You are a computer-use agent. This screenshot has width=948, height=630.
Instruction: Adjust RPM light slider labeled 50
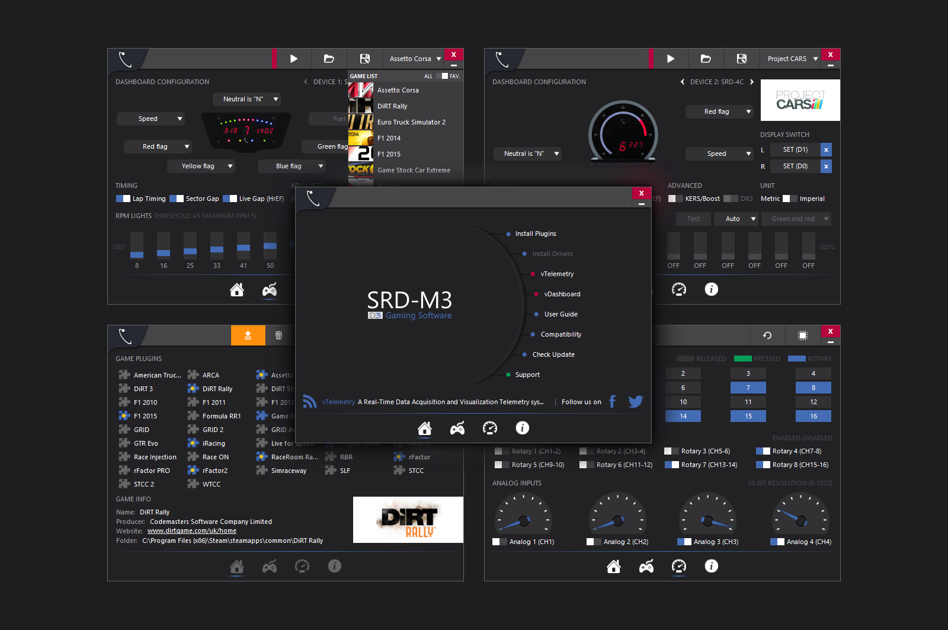click(x=270, y=246)
